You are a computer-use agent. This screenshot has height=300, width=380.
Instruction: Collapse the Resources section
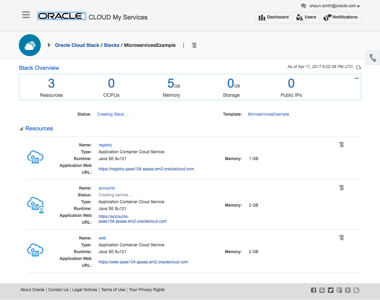point(21,129)
